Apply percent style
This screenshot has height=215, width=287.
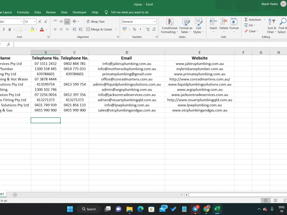tap(134, 29)
